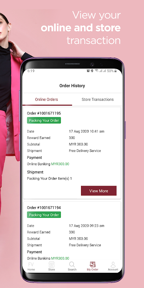This screenshot has height=288, width=144.
Task: Tap the Wi-Fi signal icon in status bar
Action: 96,71
